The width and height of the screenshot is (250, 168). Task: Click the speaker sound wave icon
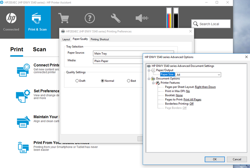pos(142,18)
